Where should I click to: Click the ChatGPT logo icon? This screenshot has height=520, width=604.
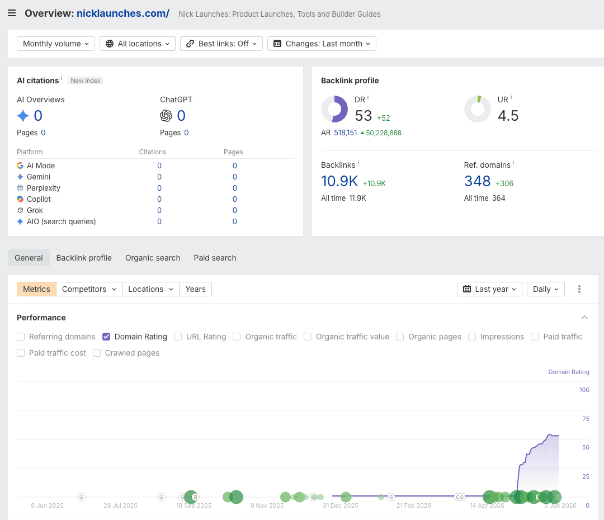click(x=166, y=116)
